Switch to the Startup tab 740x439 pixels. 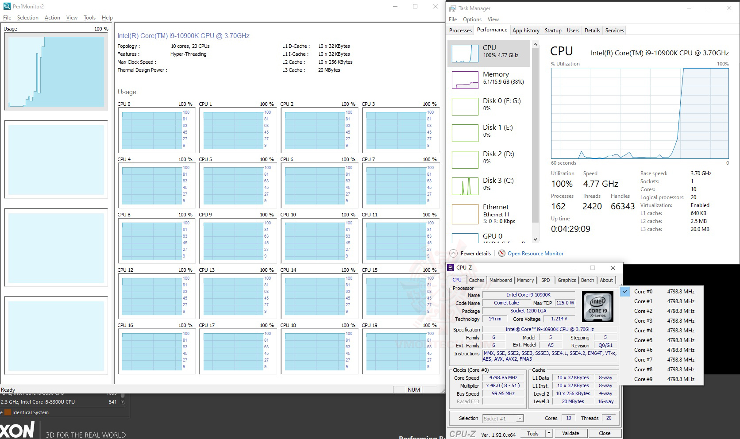tap(553, 31)
